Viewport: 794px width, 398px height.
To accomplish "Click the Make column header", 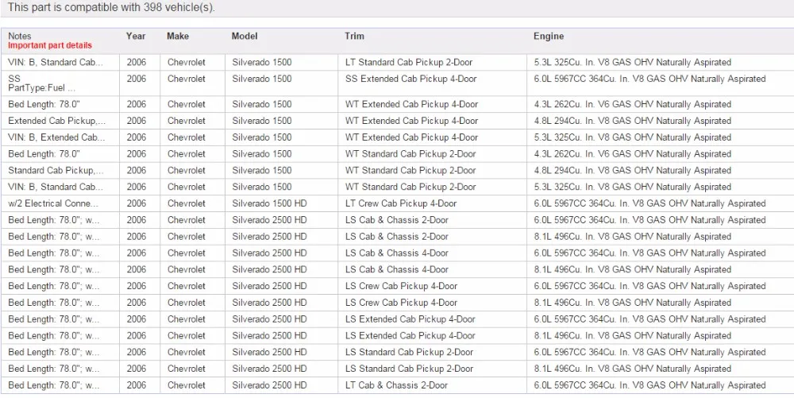I will tap(178, 37).
